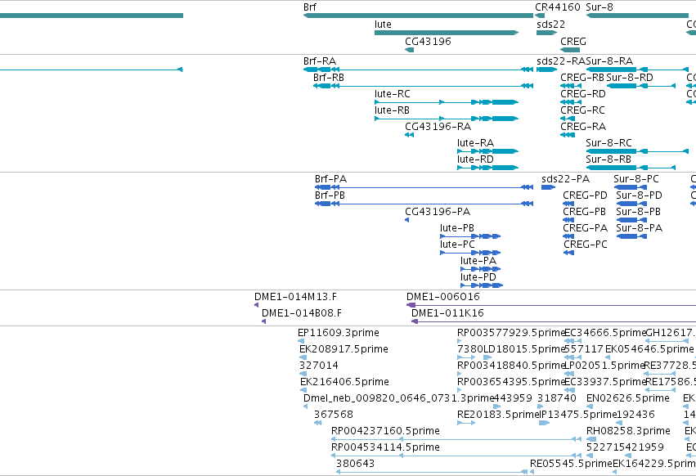Viewport: 696px width, 476px height.
Task: Select the Sur-8-PA protein label
Action: 640,228
